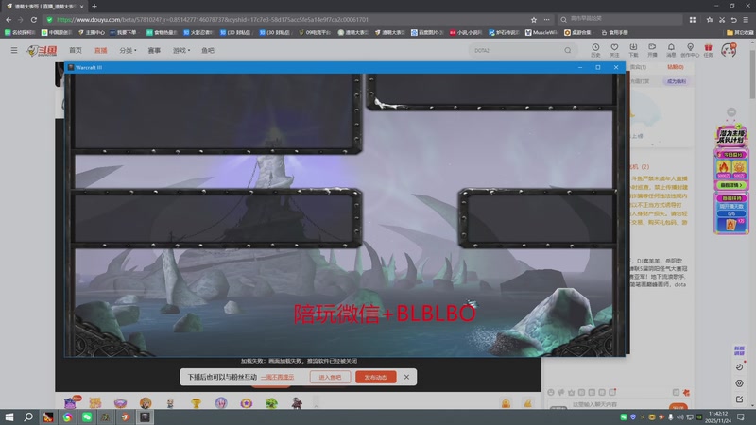Click the 开播 start-streaming icon
The image size is (756, 425).
[x=652, y=50]
